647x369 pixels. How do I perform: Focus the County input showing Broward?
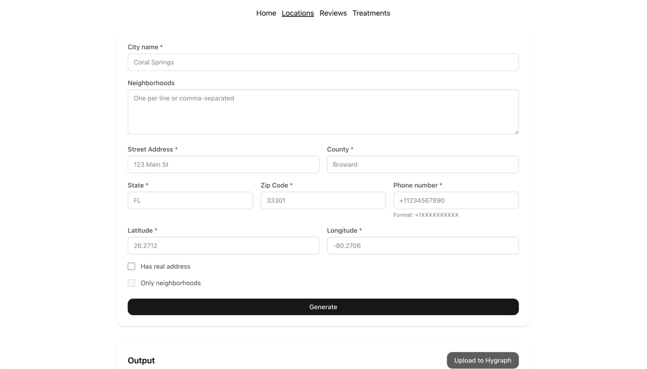point(422,164)
